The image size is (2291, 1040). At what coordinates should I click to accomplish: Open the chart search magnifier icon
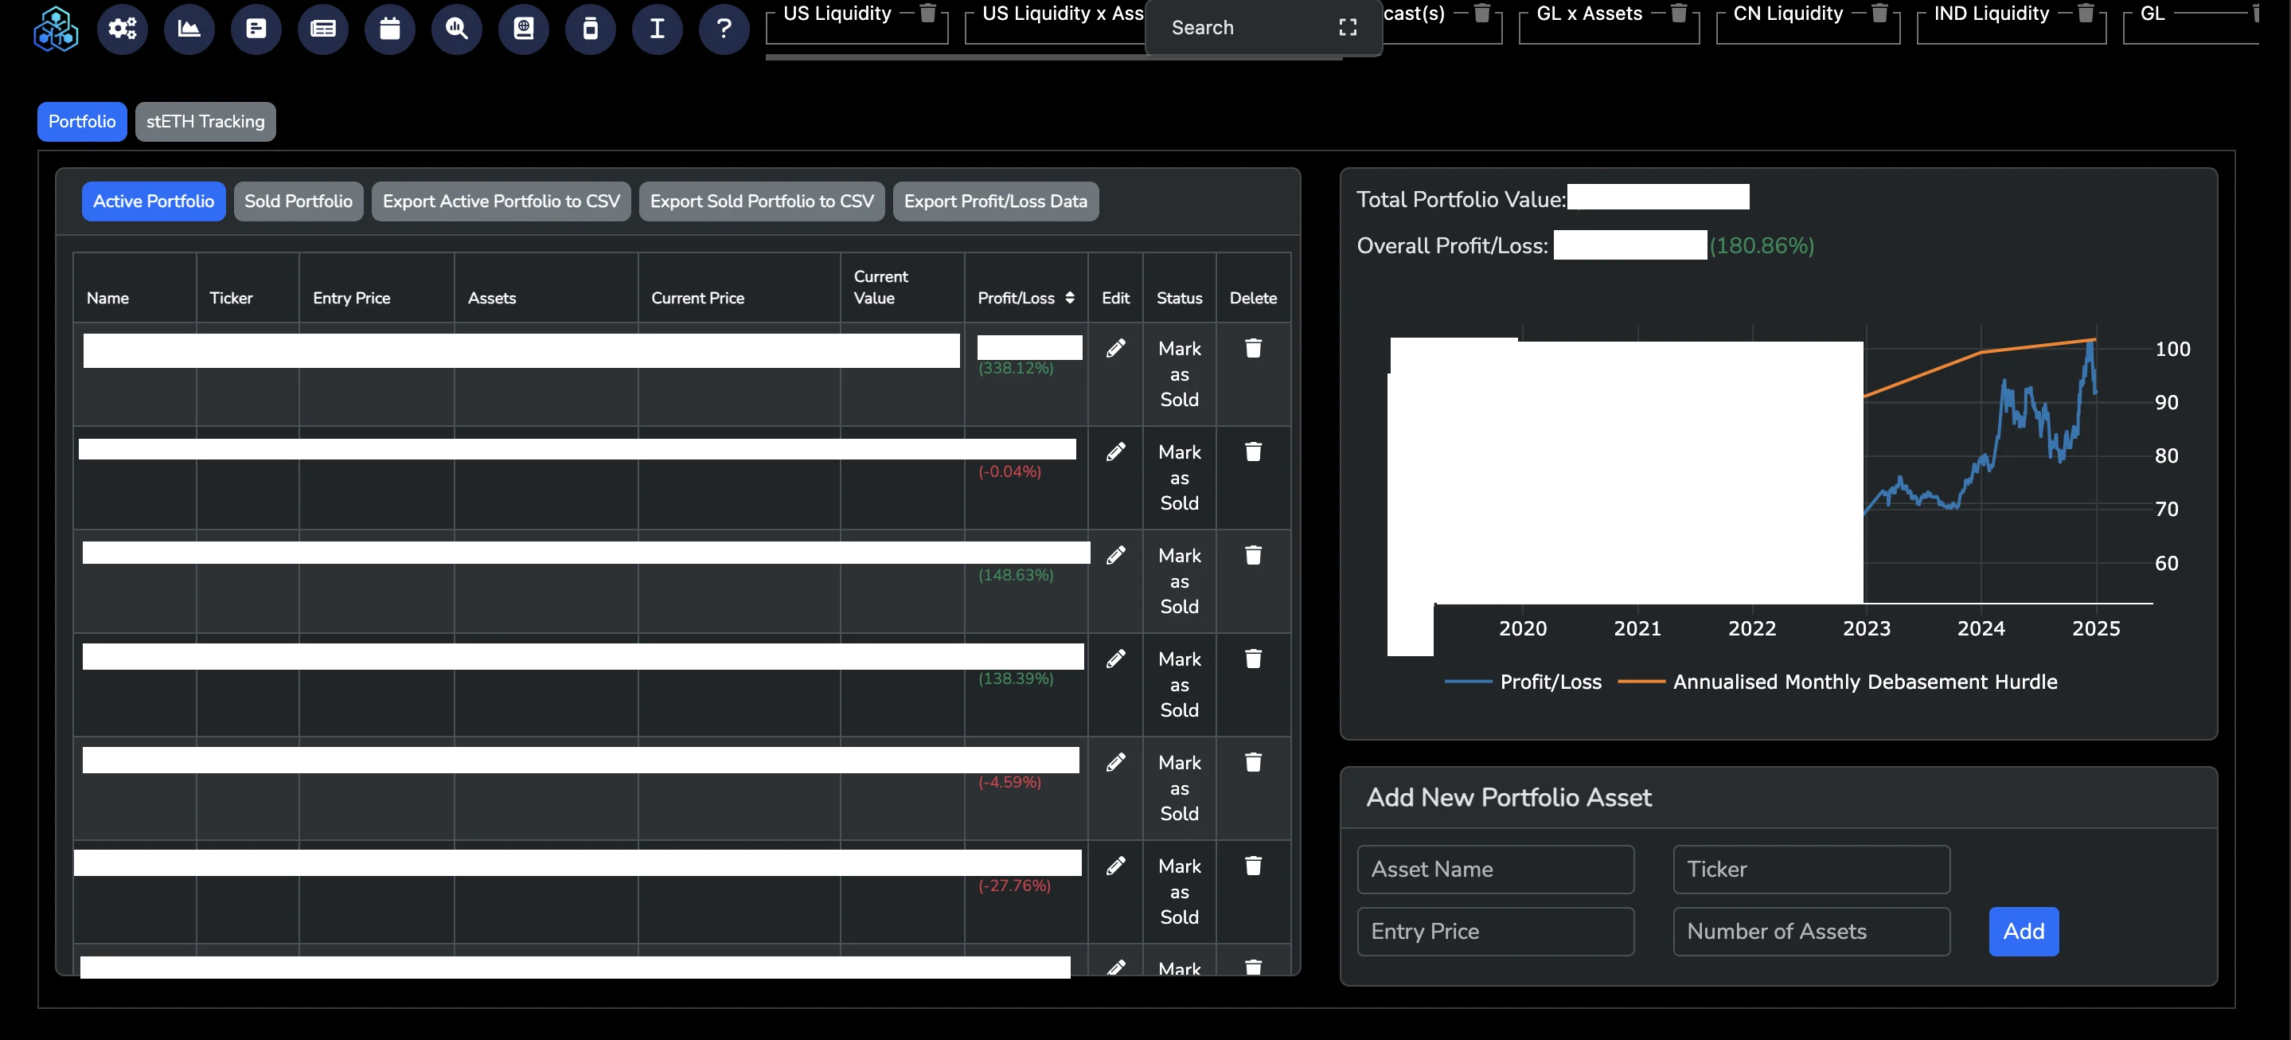(x=457, y=29)
